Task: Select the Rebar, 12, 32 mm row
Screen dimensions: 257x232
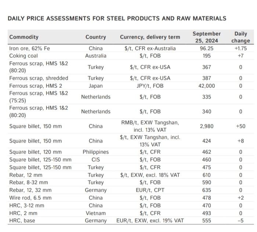Action: (x=131, y=190)
